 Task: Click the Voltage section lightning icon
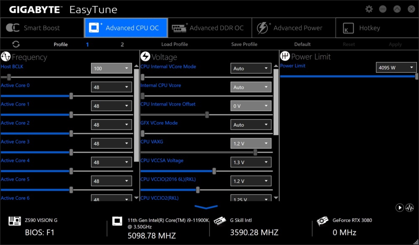145,56
